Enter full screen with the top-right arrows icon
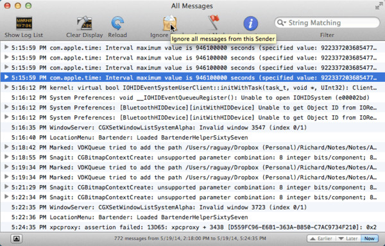The height and width of the screenshot is (246, 385). pyautogui.click(x=379, y=6)
